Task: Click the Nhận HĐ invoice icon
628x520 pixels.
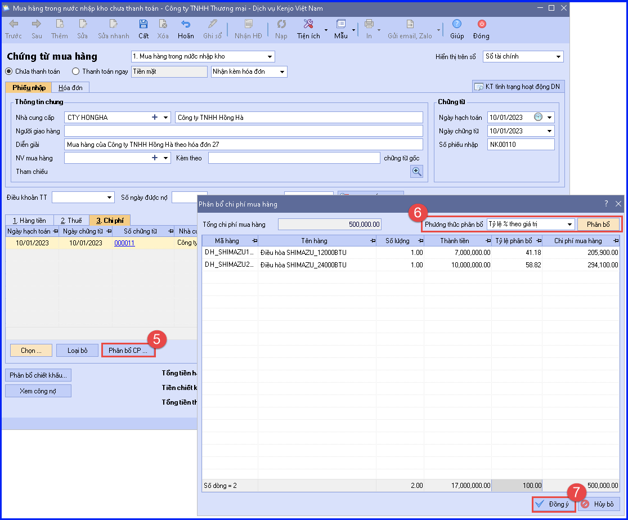Action: point(248,24)
